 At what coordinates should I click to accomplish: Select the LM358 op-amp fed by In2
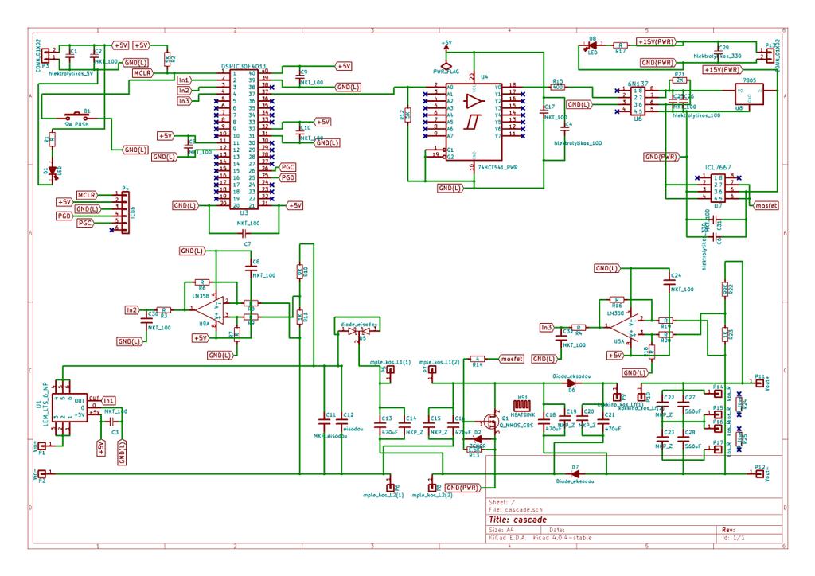pos(209,310)
